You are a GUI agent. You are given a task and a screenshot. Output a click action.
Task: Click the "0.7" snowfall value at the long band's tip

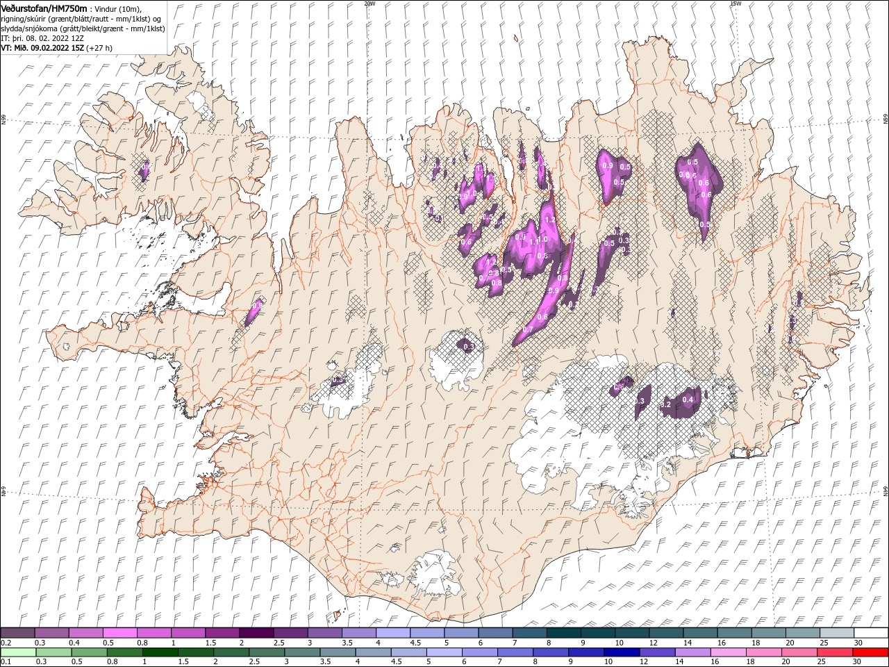click(529, 329)
